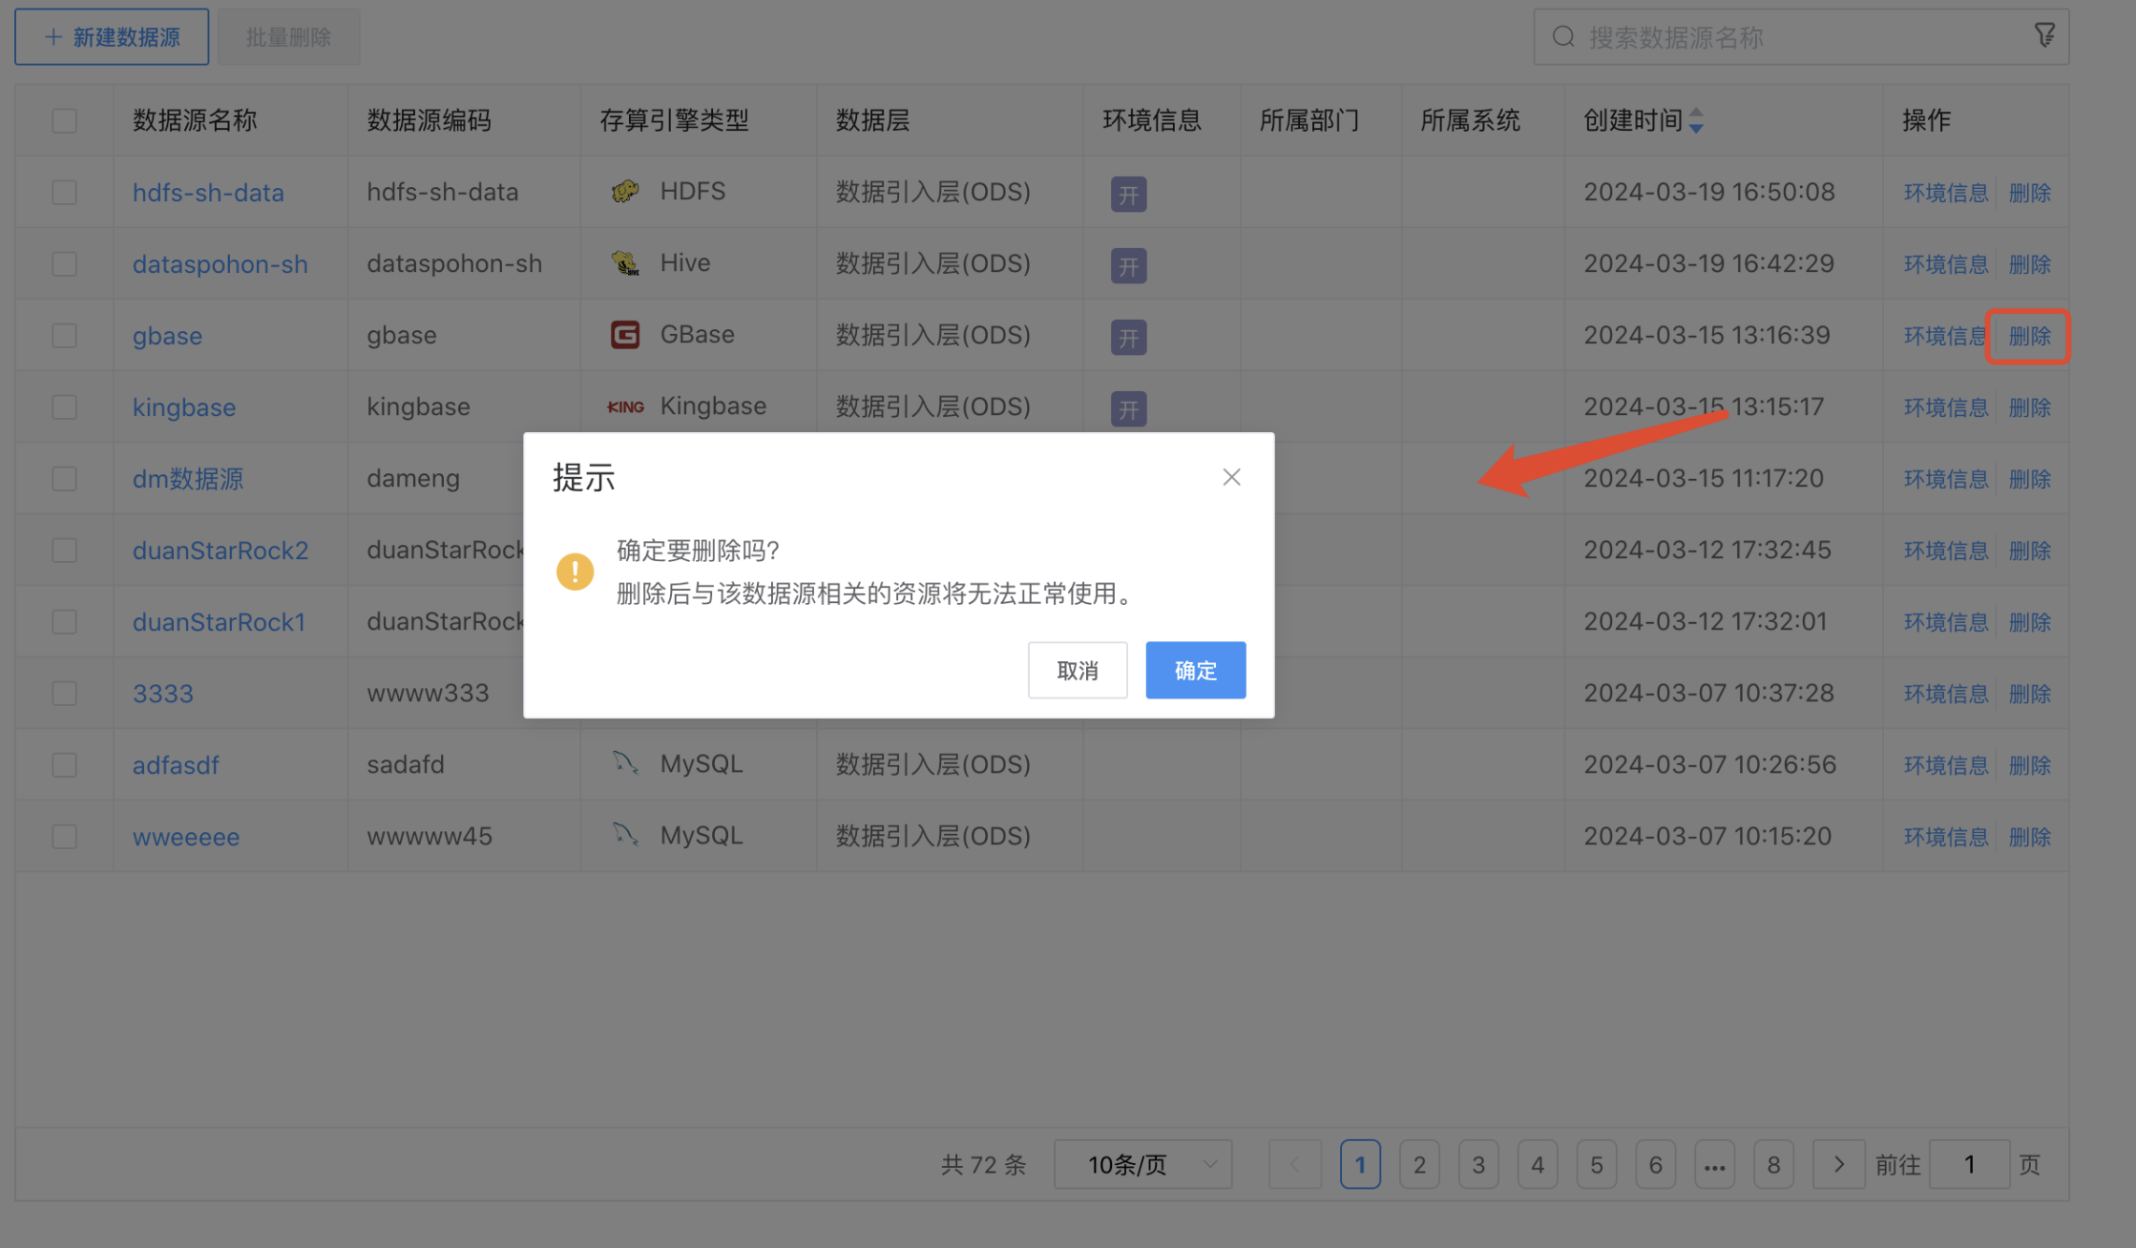Open the 10条/页 page size dropdown
Image resolution: width=2136 pixels, height=1248 pixels.
pyautogui.click(x=1141, y=1164)
